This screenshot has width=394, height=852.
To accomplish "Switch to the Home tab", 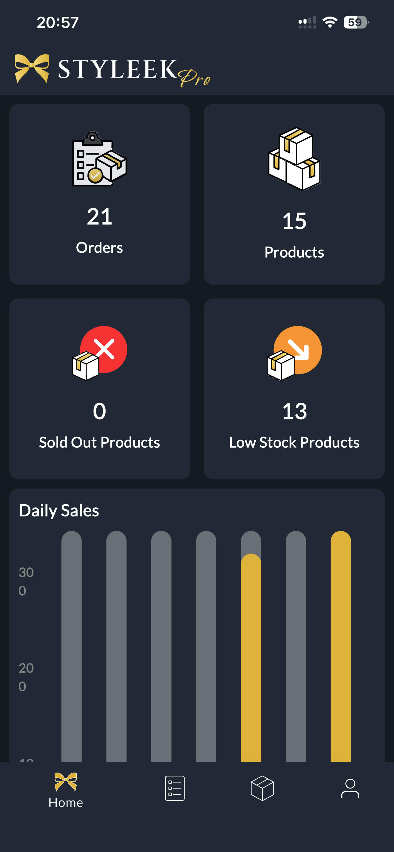I will (65, 791).
